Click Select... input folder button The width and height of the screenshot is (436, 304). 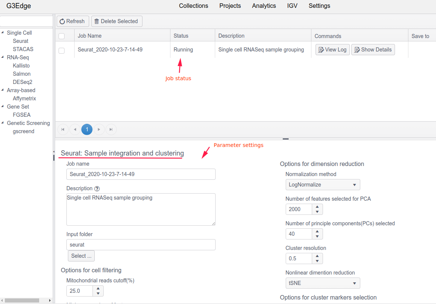pos(81,256)
